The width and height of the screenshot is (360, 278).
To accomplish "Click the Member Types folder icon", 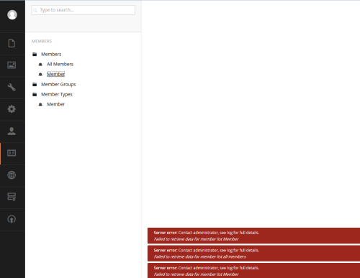I will tap(35, 95).
